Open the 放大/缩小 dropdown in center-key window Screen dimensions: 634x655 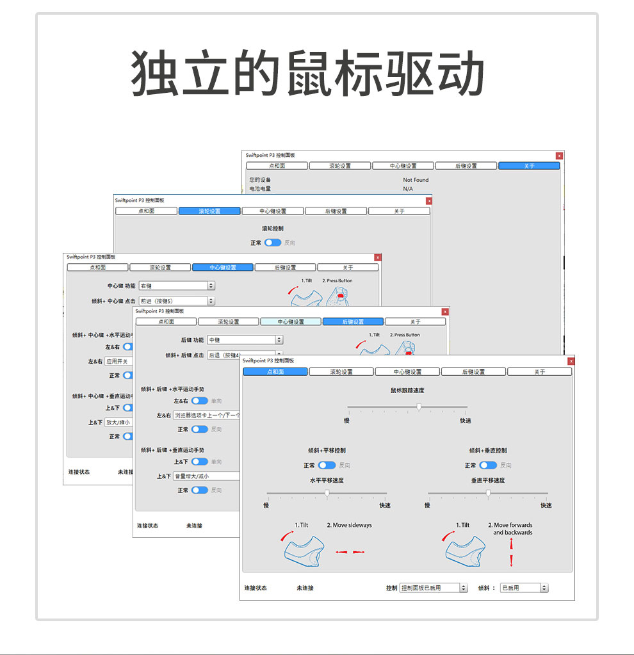tap(118, 423)
